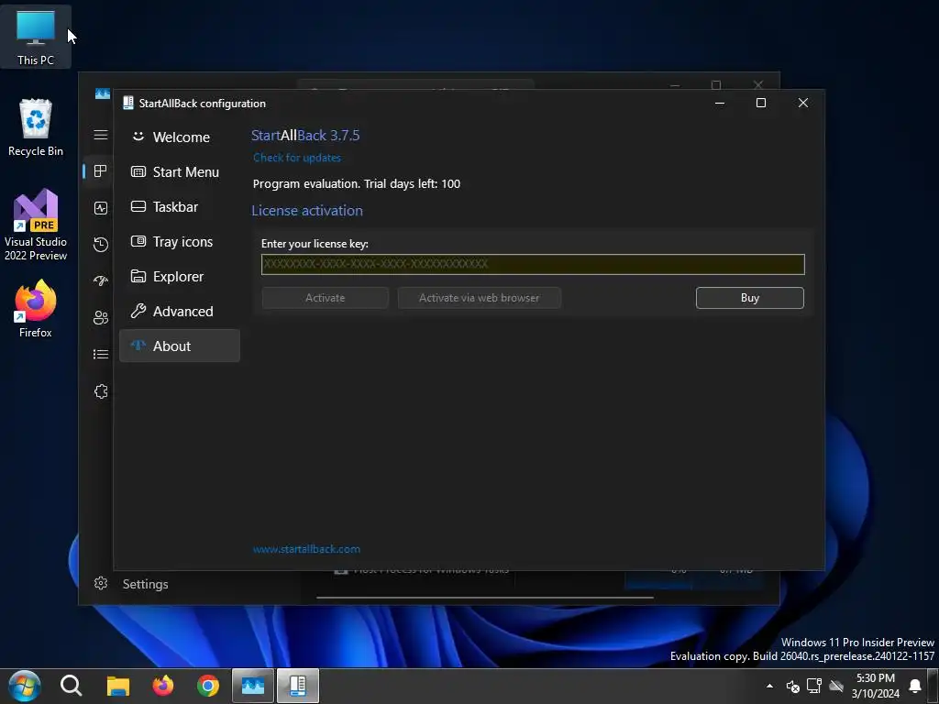The width and height of the screenshot is (939, 704).
Task: Click Firefox desktop shortcut
Action: point(36,309)
